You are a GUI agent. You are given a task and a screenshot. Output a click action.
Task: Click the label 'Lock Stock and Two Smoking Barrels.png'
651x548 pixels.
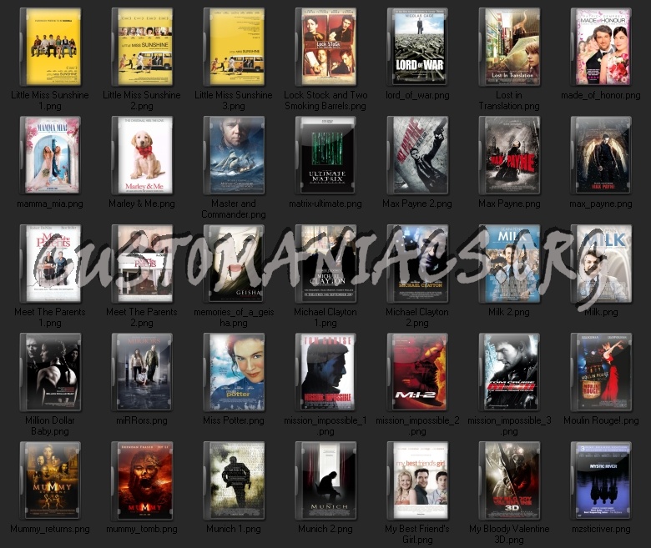325,101
